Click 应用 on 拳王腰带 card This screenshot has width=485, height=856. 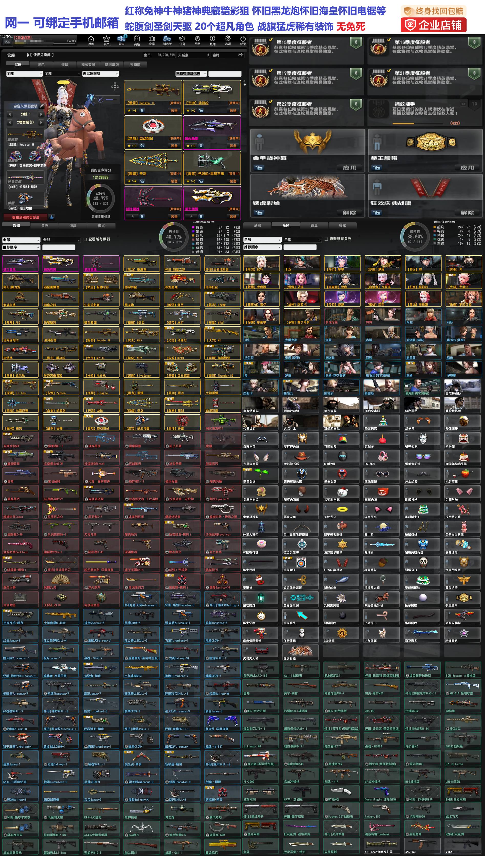click(467, 168)
